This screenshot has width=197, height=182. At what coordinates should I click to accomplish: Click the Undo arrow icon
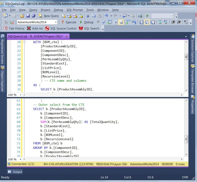(107, 16)
